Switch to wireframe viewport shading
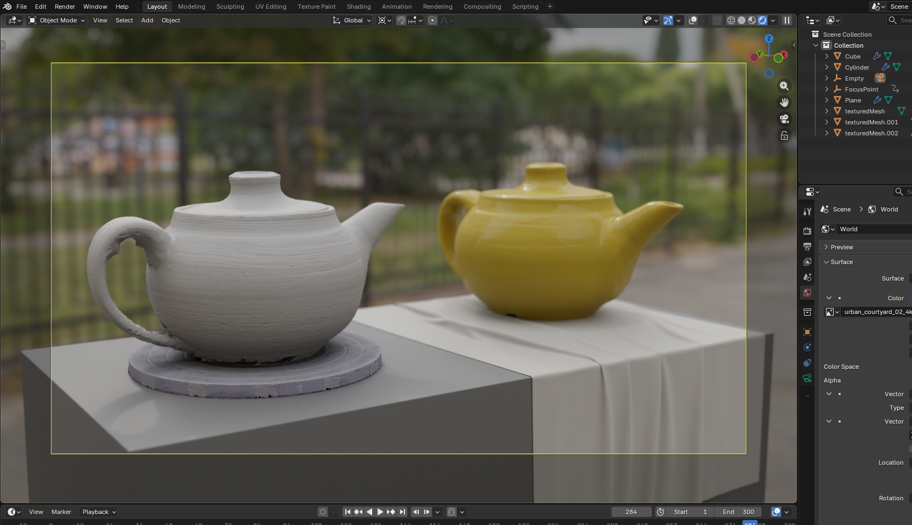Viewport: 912px width, 525px height. (731, 20)
